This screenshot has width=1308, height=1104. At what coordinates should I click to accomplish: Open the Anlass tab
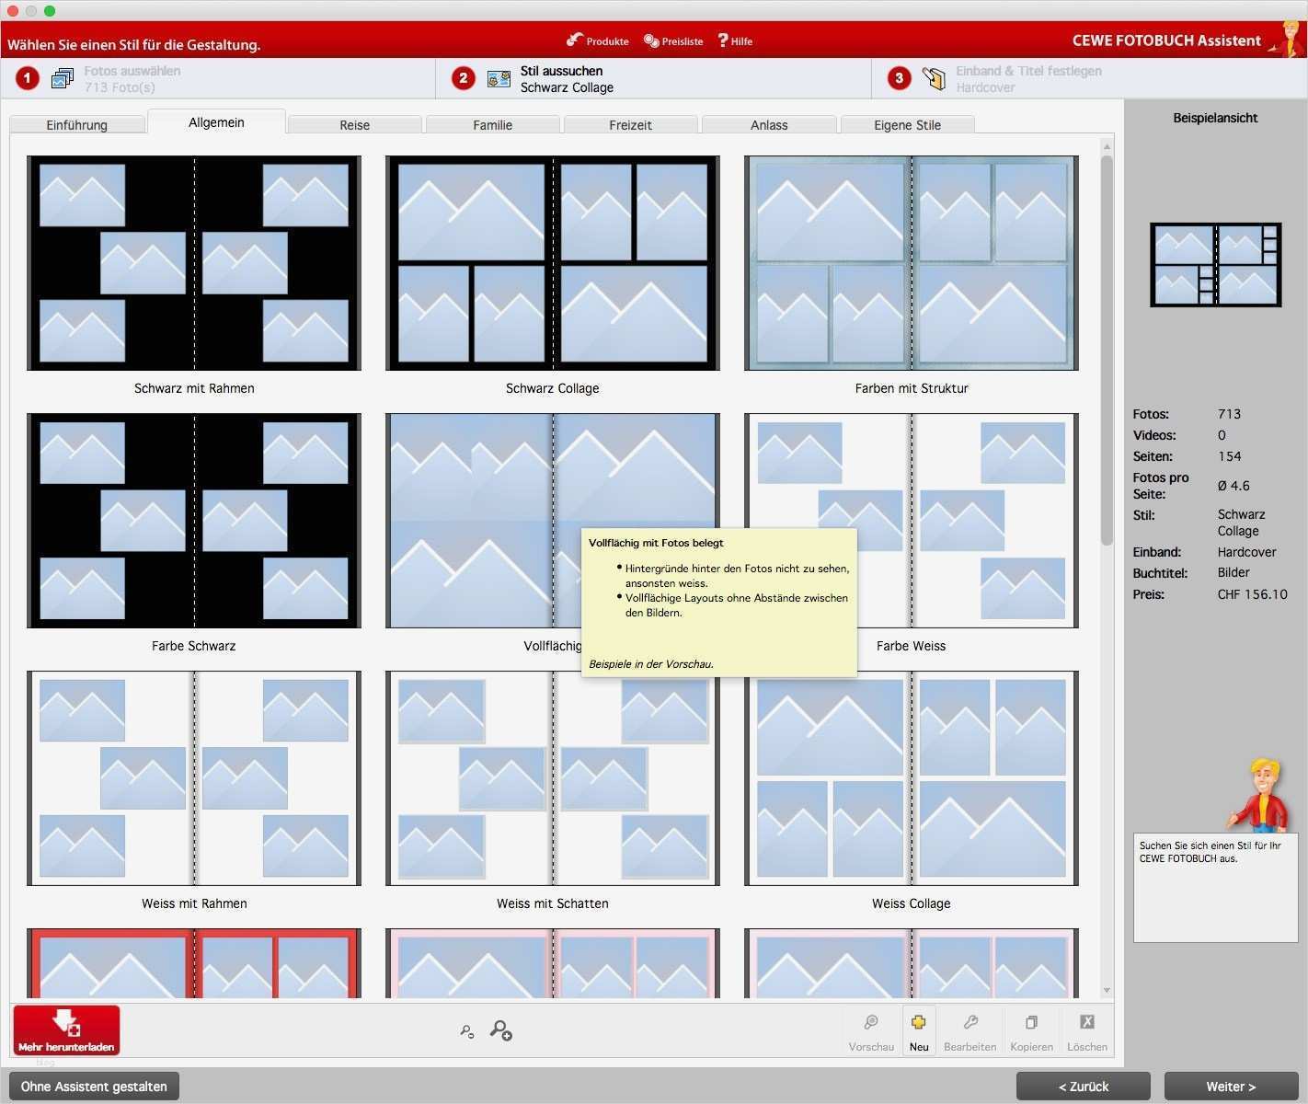pos(769,125)
